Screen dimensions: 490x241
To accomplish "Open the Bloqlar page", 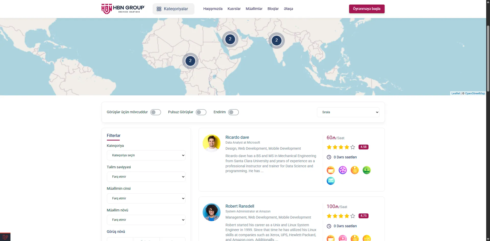I will click(273, 9).
